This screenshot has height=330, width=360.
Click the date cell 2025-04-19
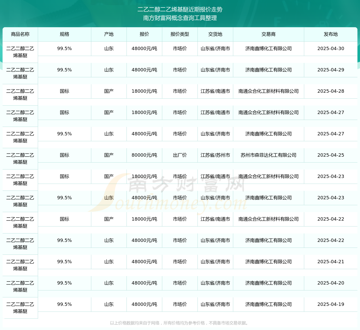point(331,304)
